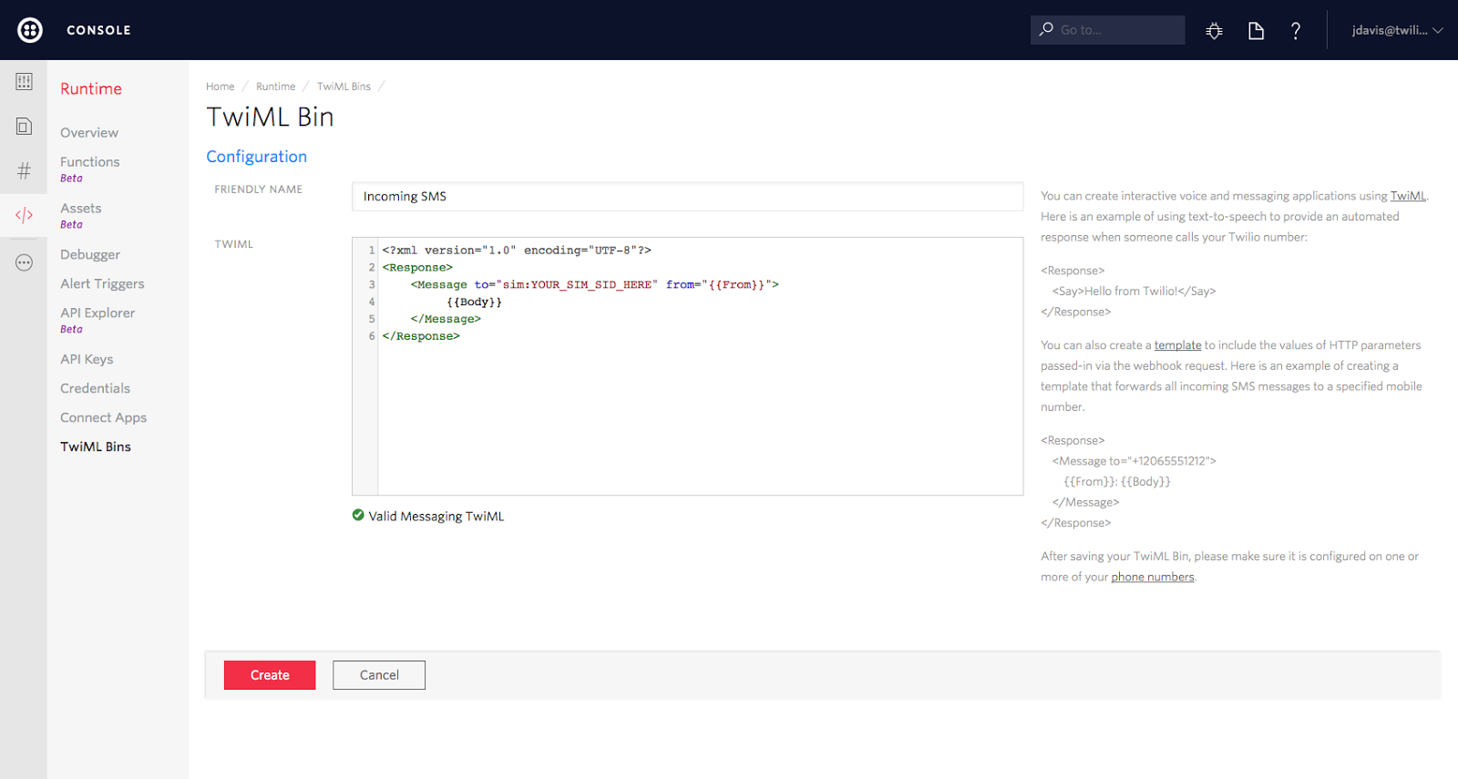Click the Message to=sim line in editor
Image resolution: width=1458 pixels, height=779 pixels.
click(594, 285)
